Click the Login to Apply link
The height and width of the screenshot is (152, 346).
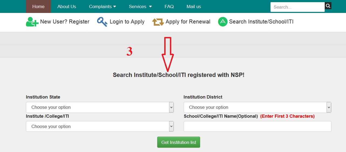pyautogui.click(x=127, y=22)
